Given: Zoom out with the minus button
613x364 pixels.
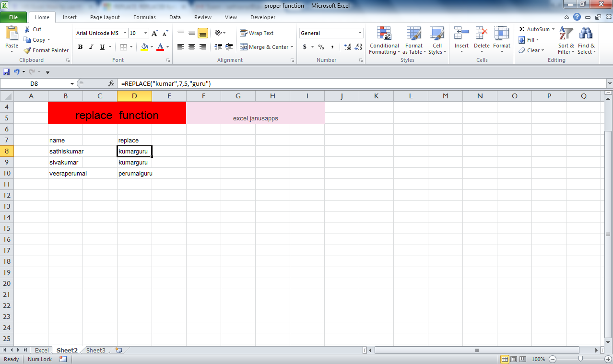Looking at the screenshot, I should [x=553, y=359].
